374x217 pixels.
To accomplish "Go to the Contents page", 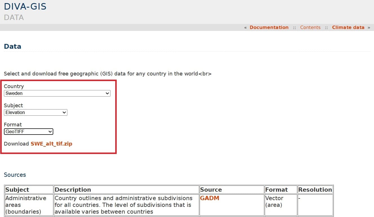I will (x=310, y=27).
